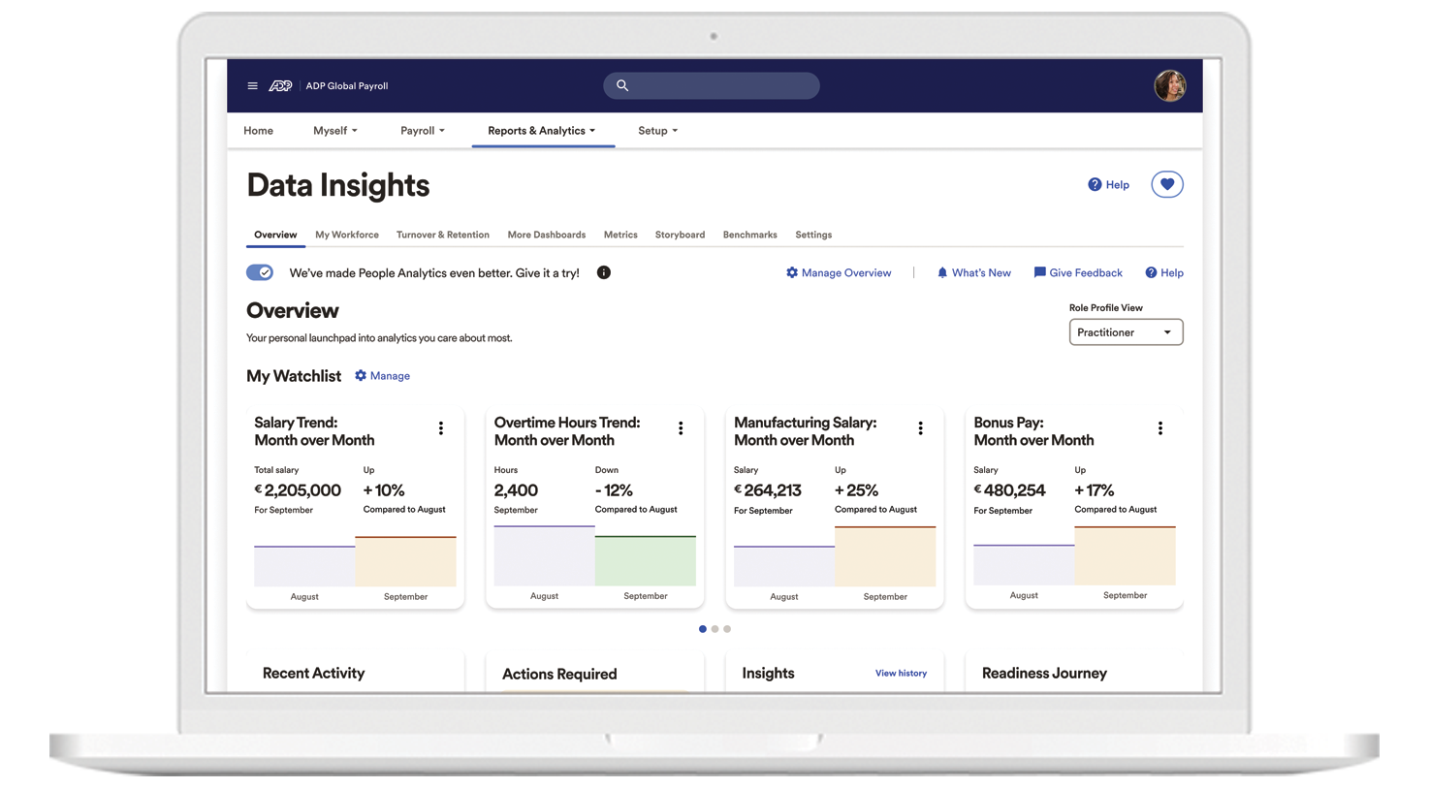This screenshot has height=788, width=1429.
Task: Click the profile avatar photo
Action: pos(1169,85)
